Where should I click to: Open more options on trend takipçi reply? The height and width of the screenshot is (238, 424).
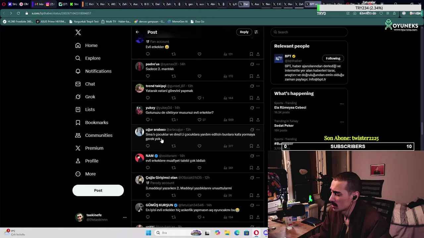(258, 86)
